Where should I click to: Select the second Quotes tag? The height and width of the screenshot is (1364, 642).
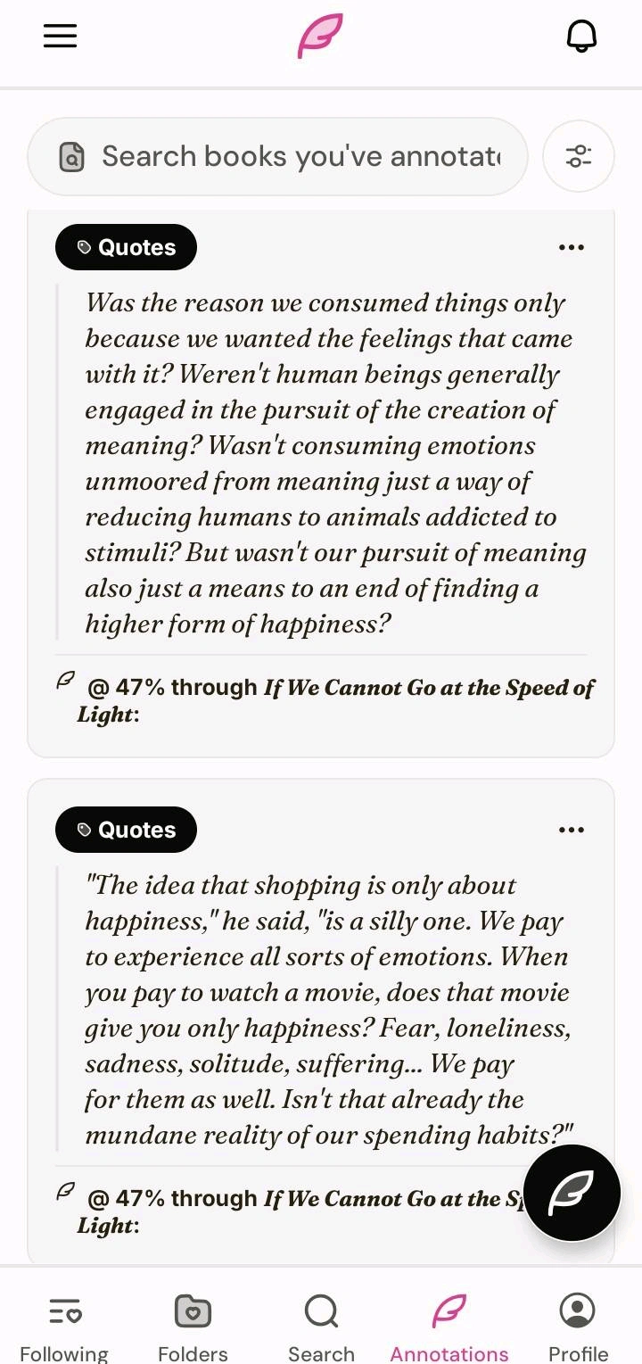tap(126, 830)
